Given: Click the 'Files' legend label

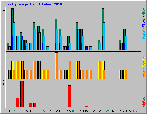Looking at the screenshot, I should coord(144,23).
